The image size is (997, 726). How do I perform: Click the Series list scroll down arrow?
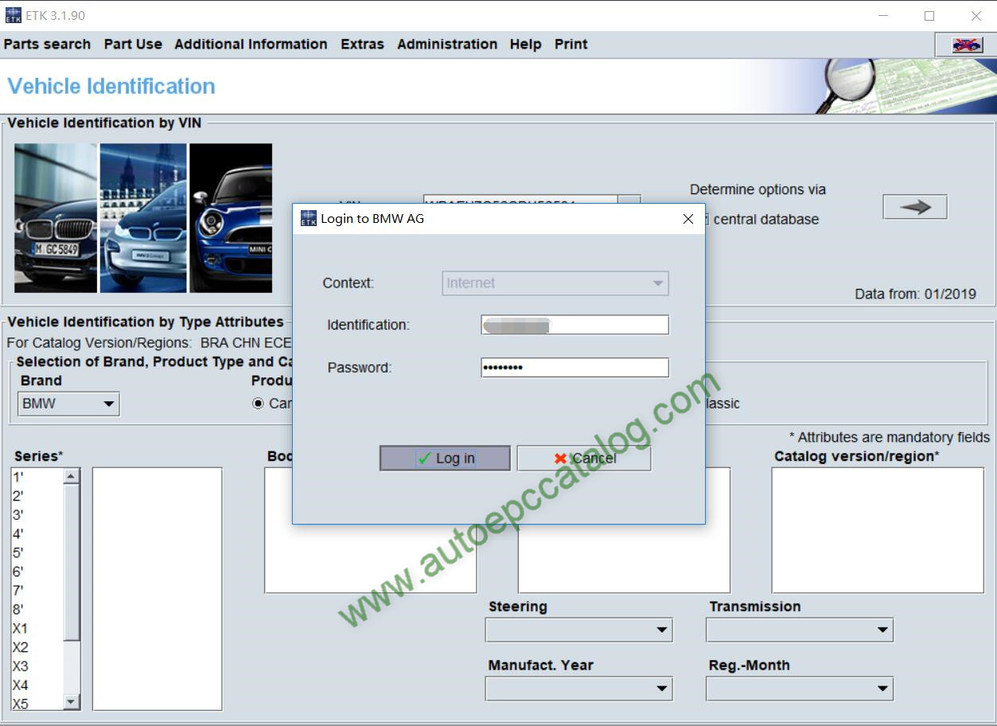(72, 701)
